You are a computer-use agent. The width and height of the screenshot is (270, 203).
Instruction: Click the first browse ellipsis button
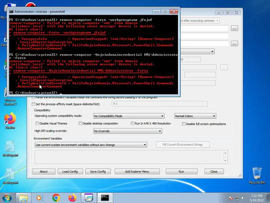point(234,28)
